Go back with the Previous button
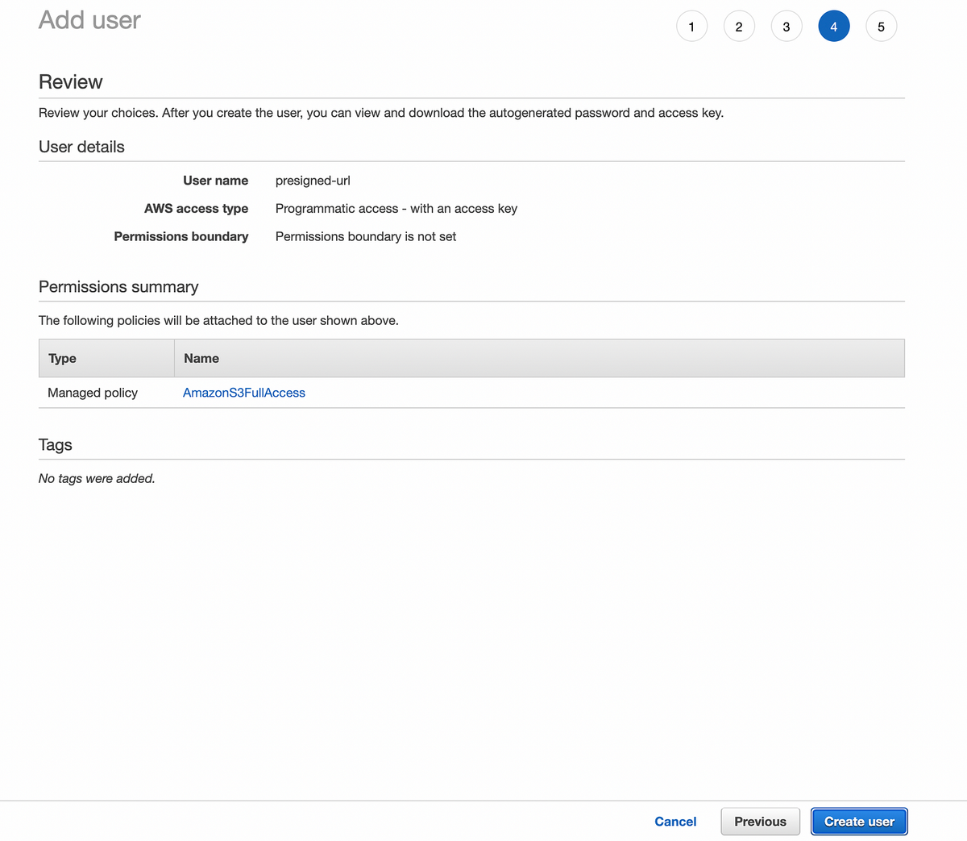The height and width of the screenshot is (841, 967). (x=760, y=822)
